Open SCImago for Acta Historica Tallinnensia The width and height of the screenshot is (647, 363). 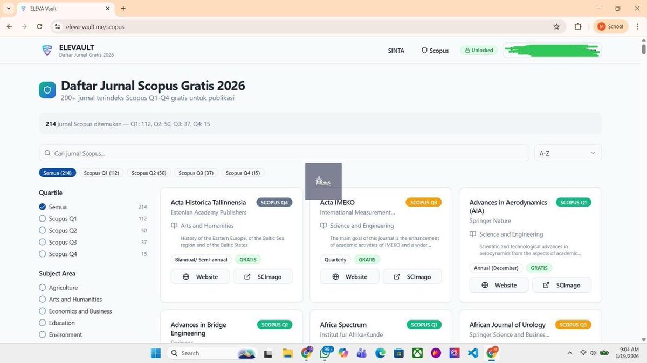[263, 276]
